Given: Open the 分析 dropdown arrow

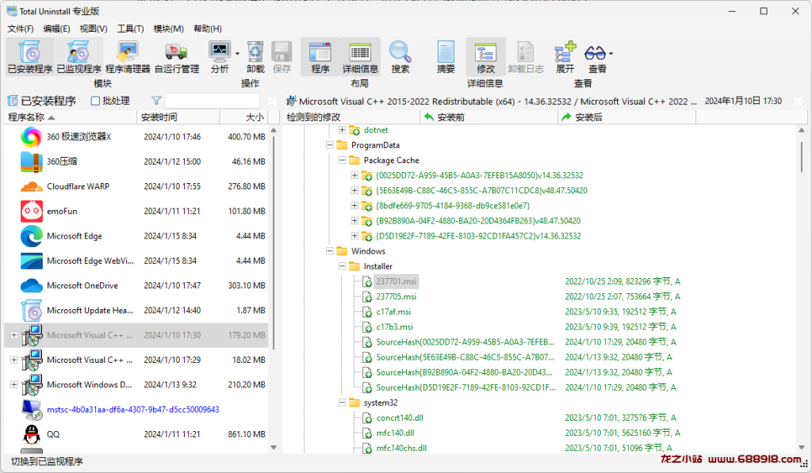Looking at the screenshot, I should [x=237, y=54].
